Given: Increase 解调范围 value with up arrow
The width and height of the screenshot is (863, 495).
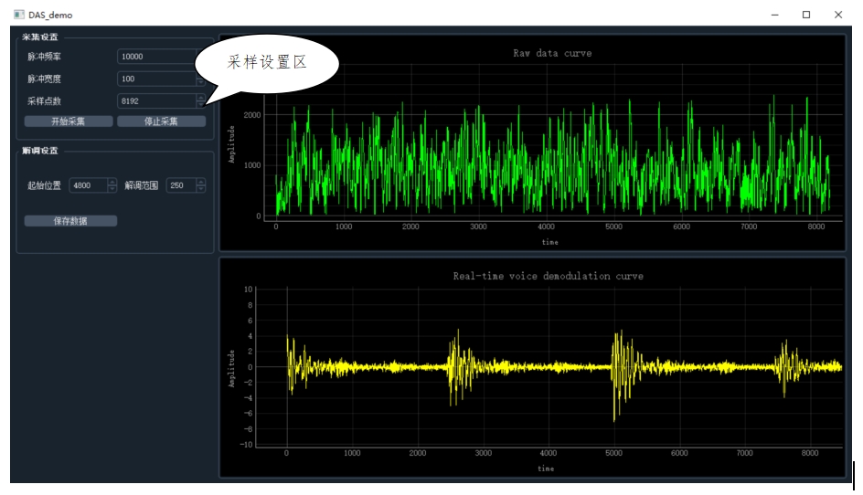Looking at the screenshot, I should [200, 182].
